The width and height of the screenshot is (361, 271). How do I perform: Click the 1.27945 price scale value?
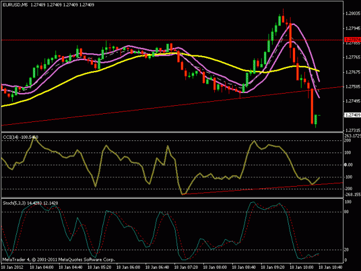(x=353, y=28)
